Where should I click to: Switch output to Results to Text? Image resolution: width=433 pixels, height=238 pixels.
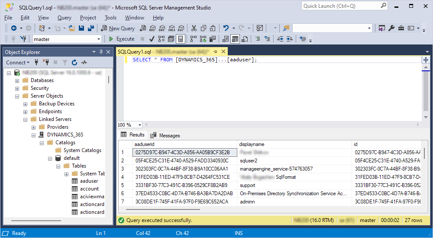pyautogui.click(x=226, y=39)
